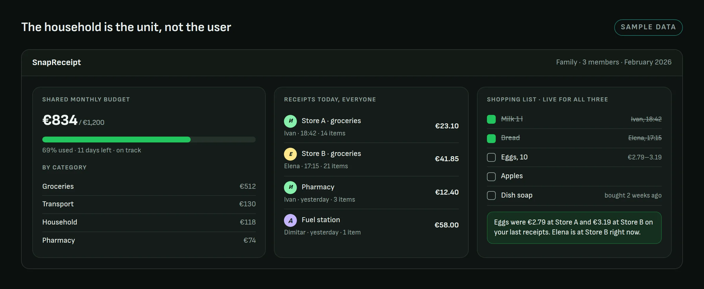Click the €58.00 receipt amount
The height and width of the screenshot is (289, 704).
coord(446,225)
